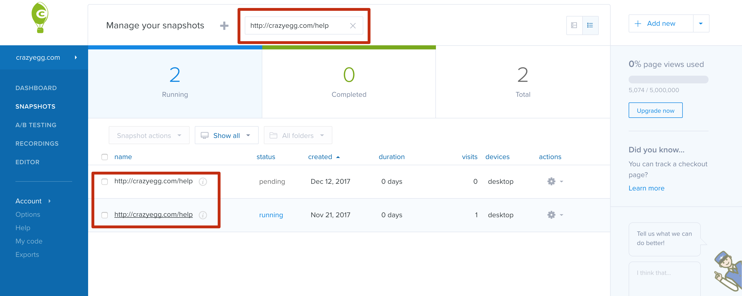742x296 pixels.
Task: Sort by created column
Action: click(x=320, y=157)
